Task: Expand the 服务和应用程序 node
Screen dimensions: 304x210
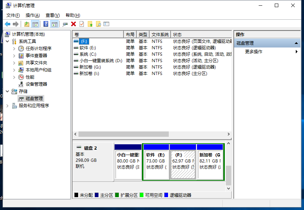Action: pos(7,106)
